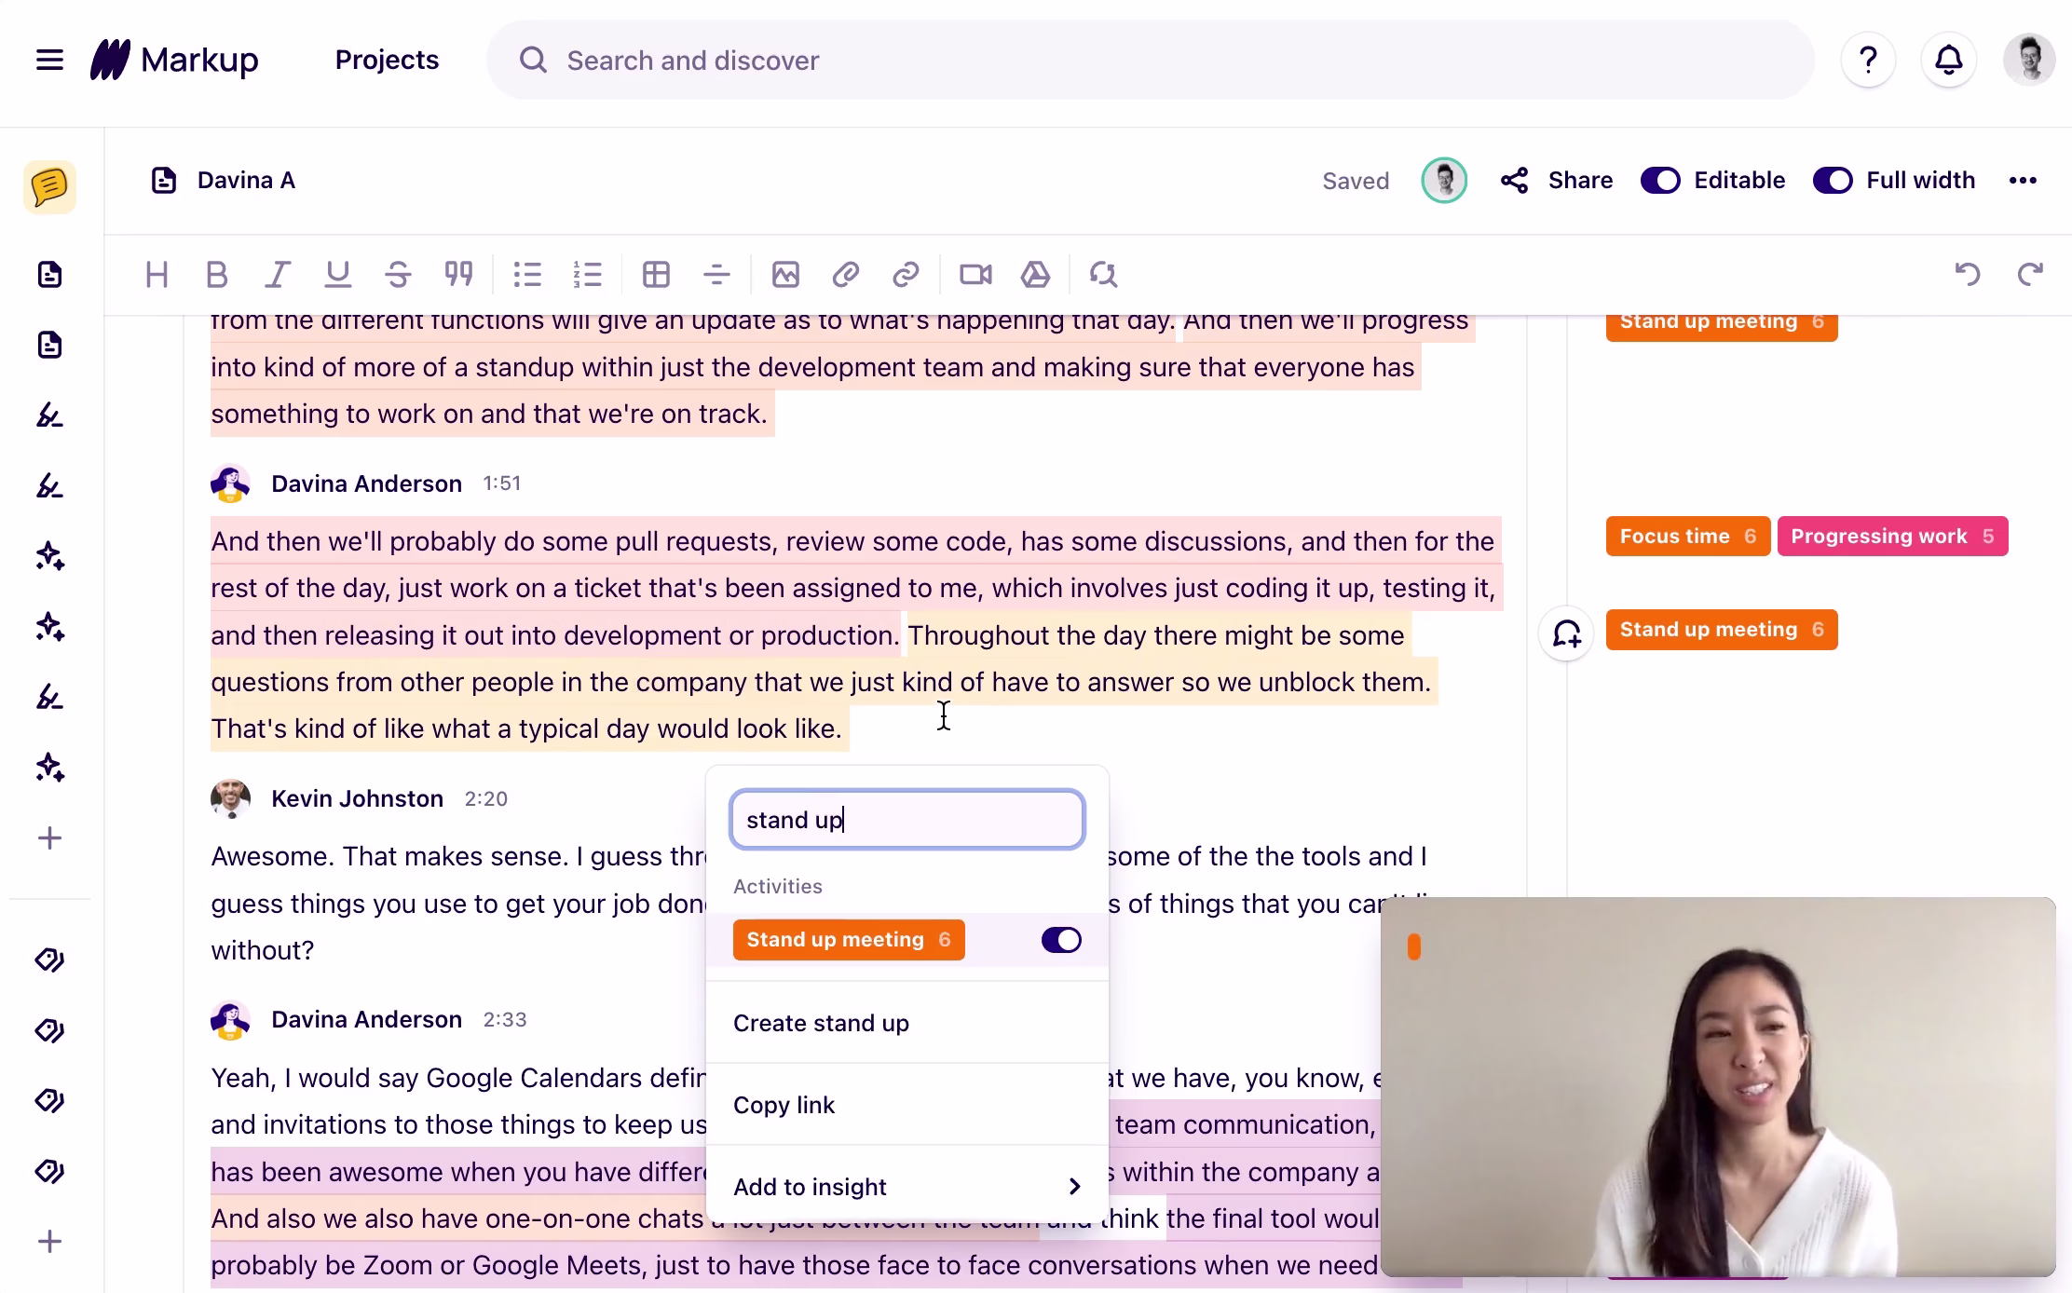
Task: Open the three-dot more options menu
Action: point(2023,181)
